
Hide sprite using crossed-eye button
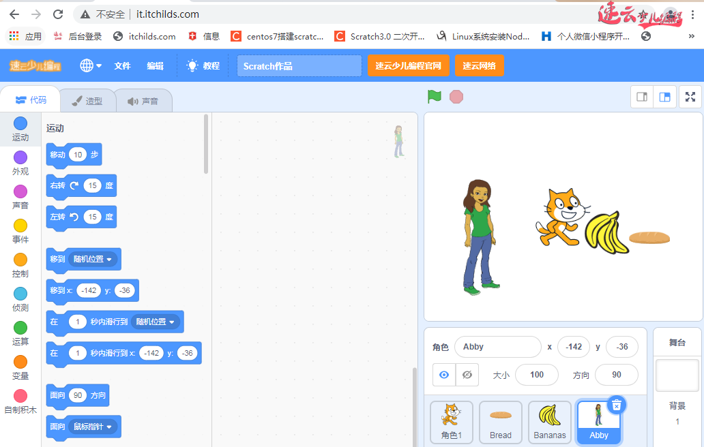point(467,375)
